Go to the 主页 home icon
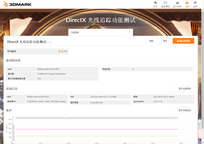 pos(155,4)
